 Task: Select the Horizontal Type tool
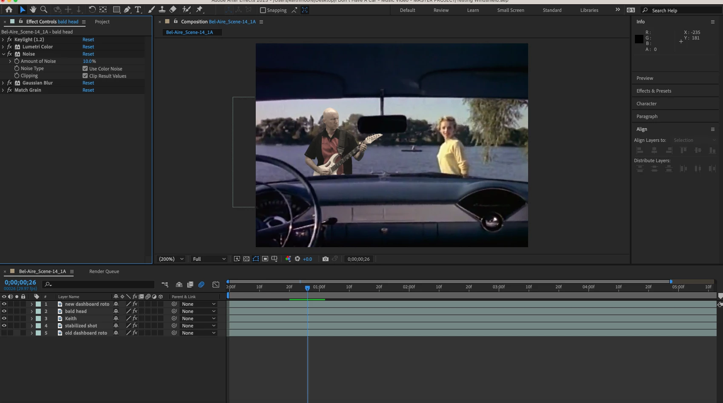[x=138, y=9]
